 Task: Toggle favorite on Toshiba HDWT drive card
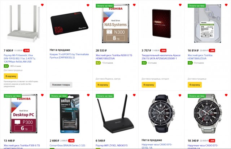tap(227, 5)
